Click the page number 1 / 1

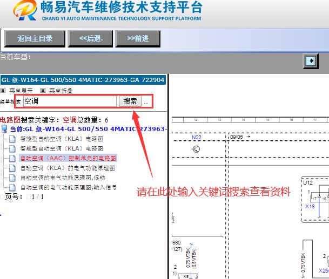(38, 197)
